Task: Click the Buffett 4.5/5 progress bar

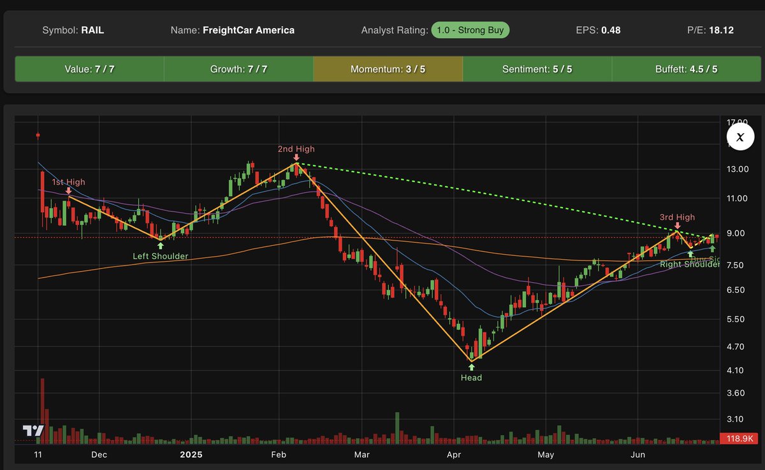Action: [x=686, y=69]
